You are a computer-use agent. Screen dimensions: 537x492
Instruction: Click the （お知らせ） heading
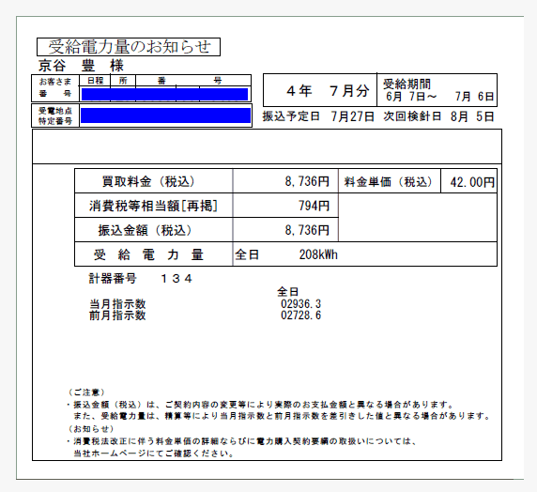91,429
